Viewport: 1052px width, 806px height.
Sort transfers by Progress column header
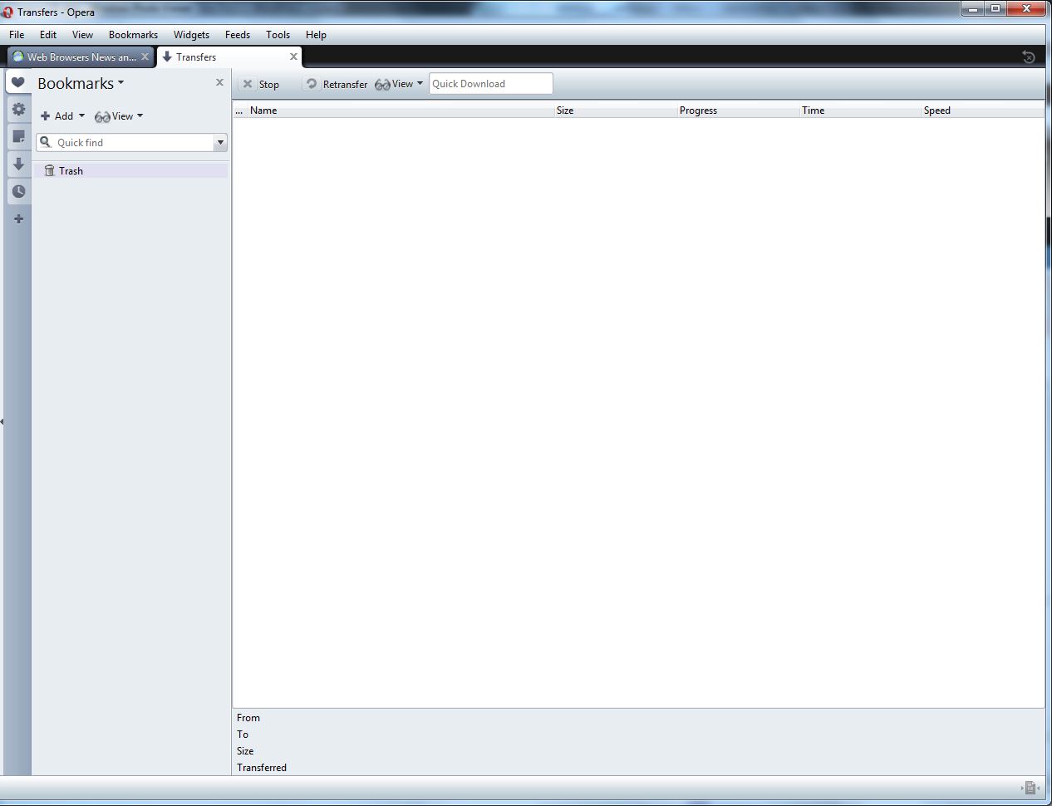coord(698,111)
